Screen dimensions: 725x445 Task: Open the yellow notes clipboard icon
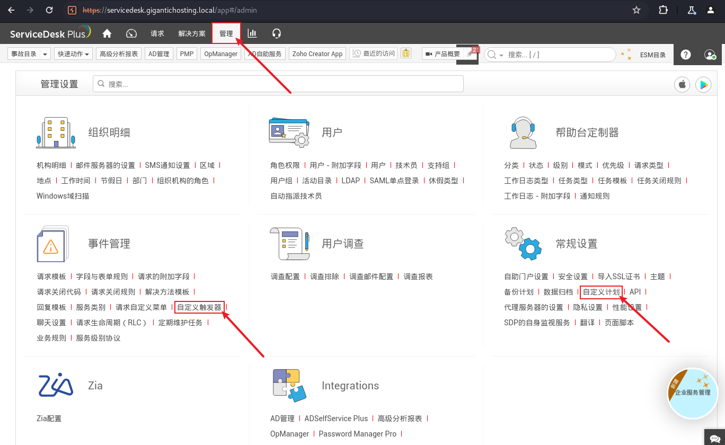pyautogui.click(x=406, y=54)
